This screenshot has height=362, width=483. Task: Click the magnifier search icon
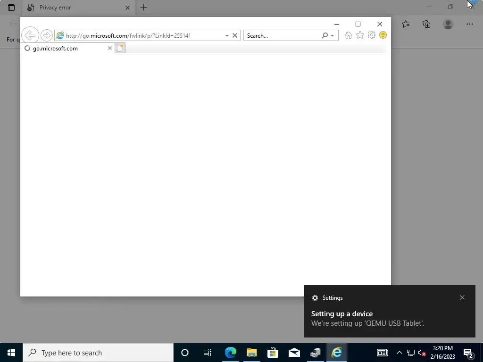point(325,36)
